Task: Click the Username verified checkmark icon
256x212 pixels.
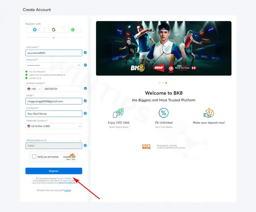Action: 85,53
